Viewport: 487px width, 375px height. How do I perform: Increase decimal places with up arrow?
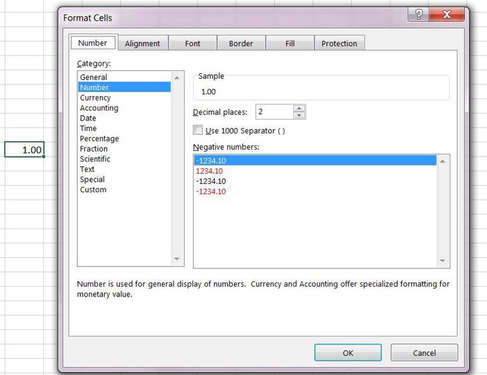[299, 108]
